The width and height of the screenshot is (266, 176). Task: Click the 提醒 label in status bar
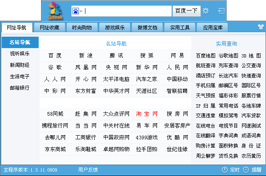click(x=257, y=170)
